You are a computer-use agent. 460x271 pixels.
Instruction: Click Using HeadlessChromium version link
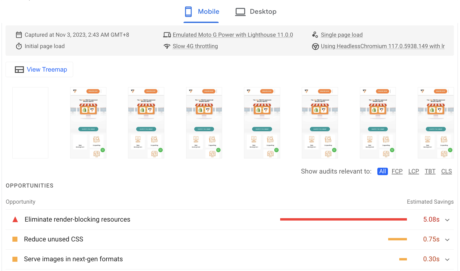tap(383, 46)
